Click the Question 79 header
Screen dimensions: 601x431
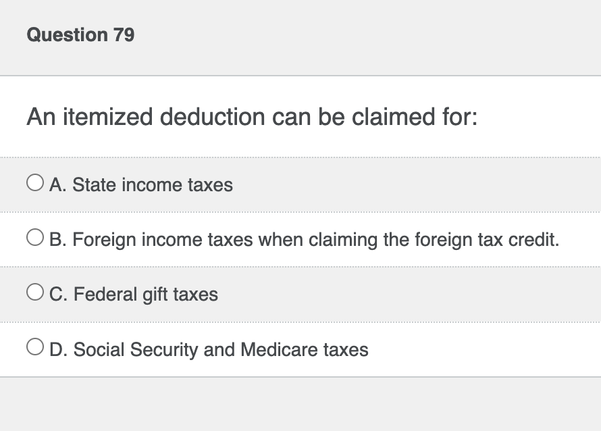pos(80,34)
